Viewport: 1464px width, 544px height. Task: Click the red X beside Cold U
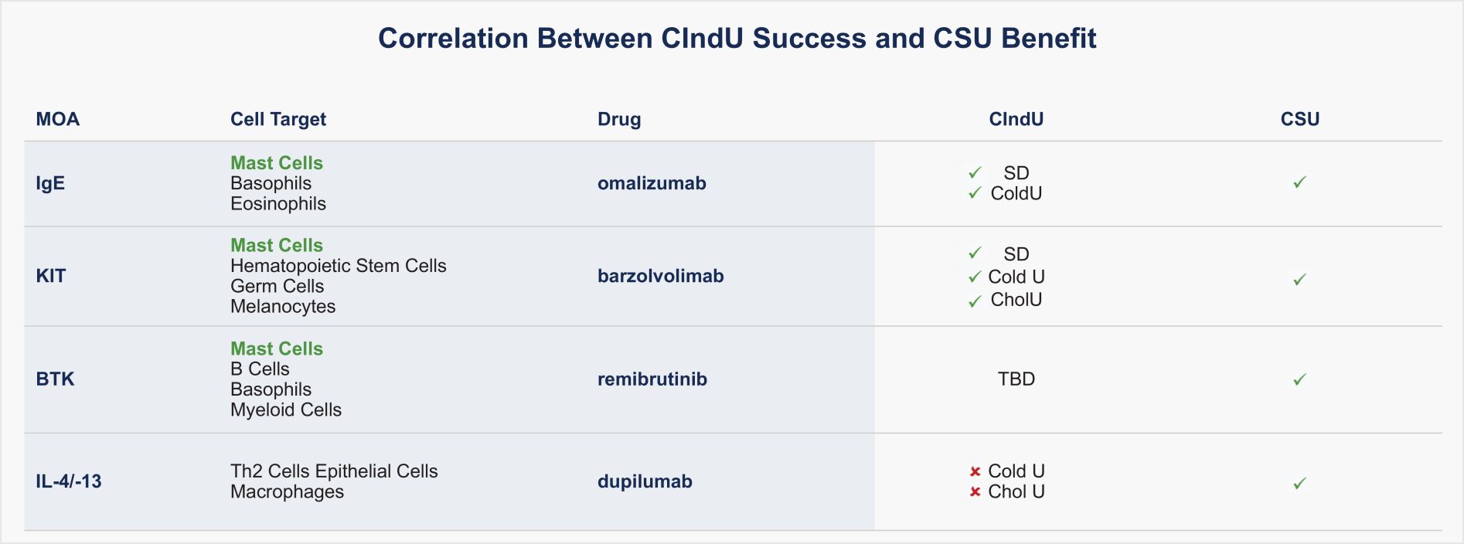click(x=975, y=471)
